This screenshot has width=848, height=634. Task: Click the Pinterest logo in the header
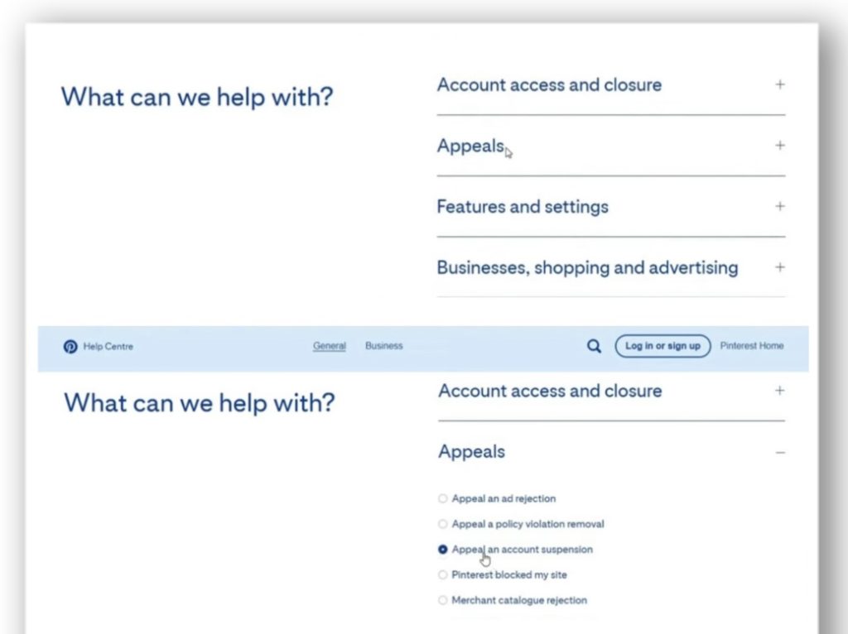(x=70, y=347)
